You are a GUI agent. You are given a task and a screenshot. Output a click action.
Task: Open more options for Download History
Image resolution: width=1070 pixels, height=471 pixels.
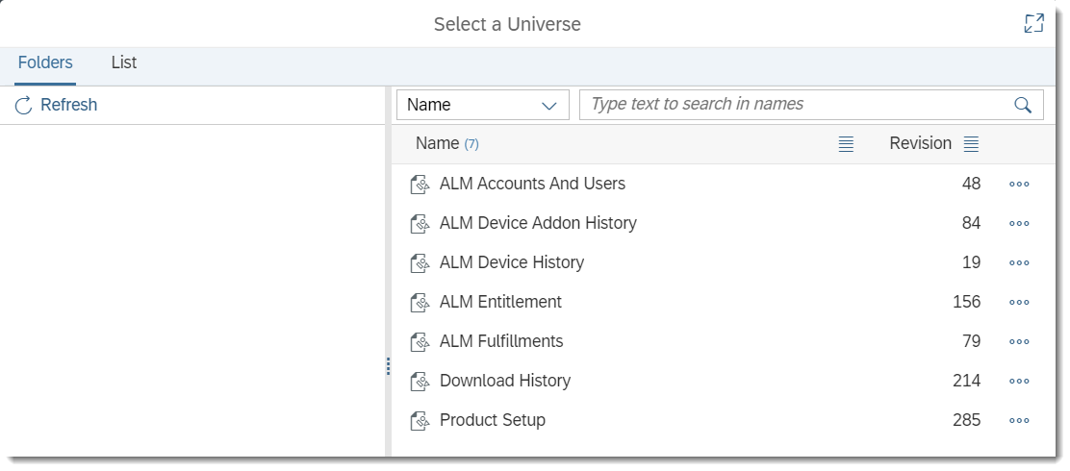(1019, 382)
